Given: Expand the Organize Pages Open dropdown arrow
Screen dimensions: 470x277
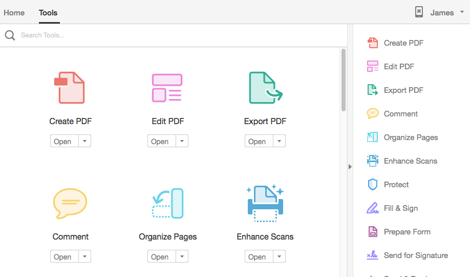Looking at the screenshot, I should (x=182, y=256).
